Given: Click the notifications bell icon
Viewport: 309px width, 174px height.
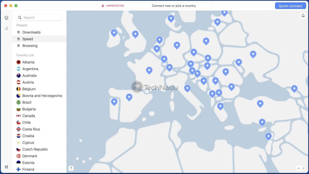Looking at the screenshot, I should click(x=303, y=16).
